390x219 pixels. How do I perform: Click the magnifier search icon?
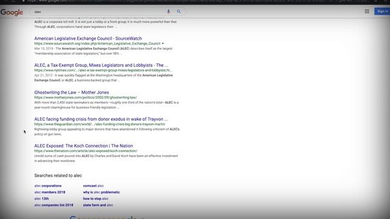179,12
